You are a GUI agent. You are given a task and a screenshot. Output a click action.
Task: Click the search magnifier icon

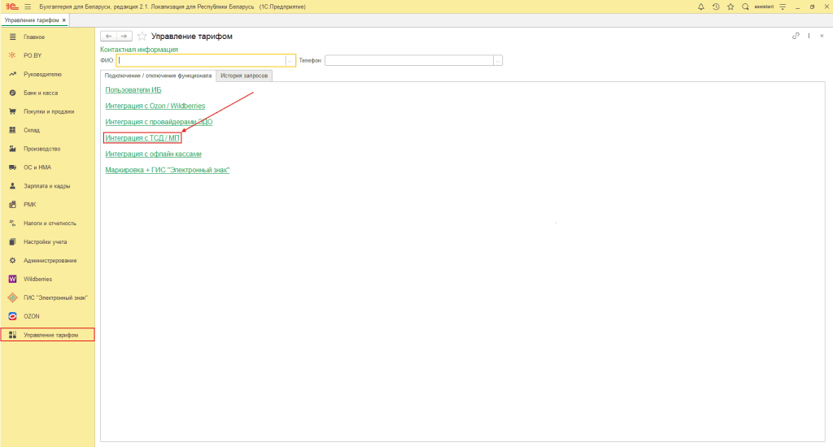point(745,7)
